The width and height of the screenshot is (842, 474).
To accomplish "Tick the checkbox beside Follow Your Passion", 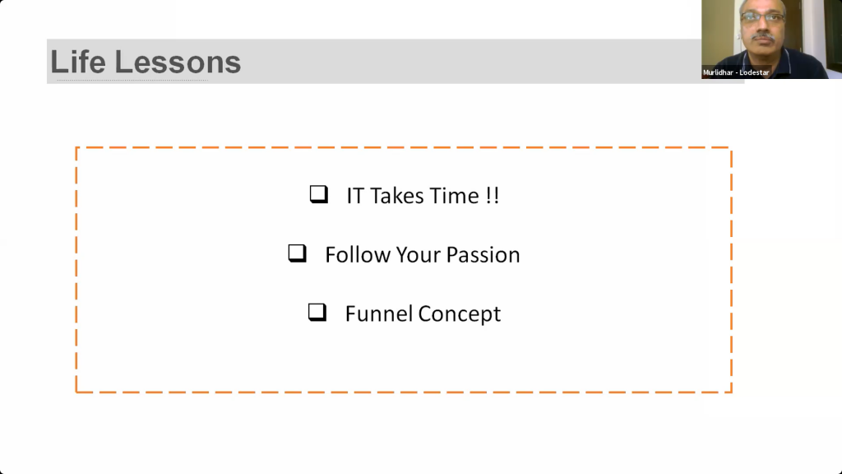I will coord(298,253).
